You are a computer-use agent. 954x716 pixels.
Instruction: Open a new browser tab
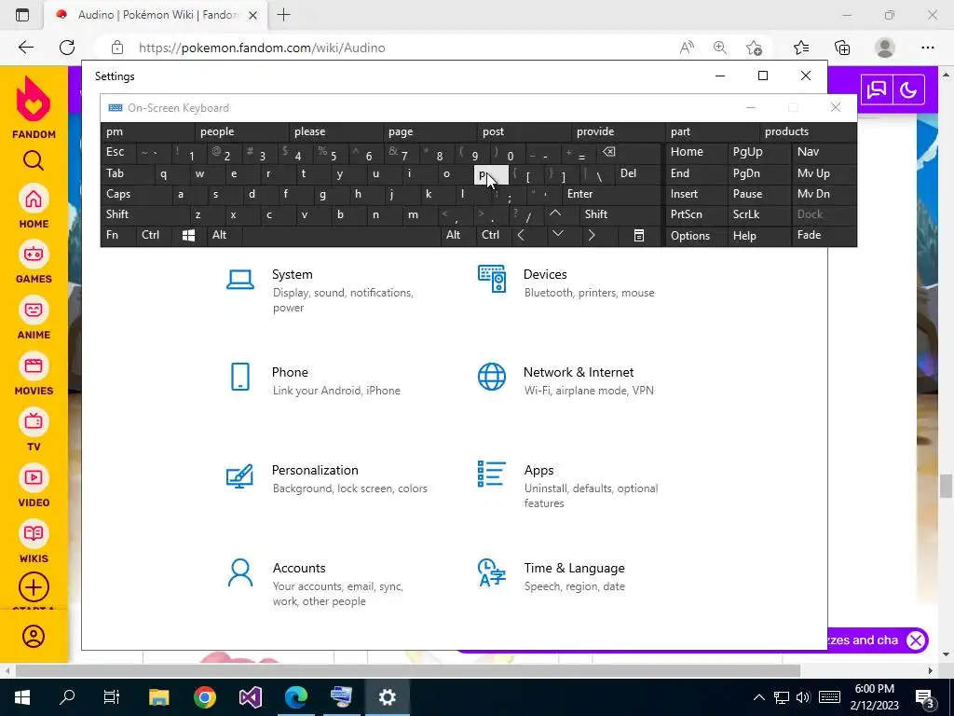click(x=283, y=15)
